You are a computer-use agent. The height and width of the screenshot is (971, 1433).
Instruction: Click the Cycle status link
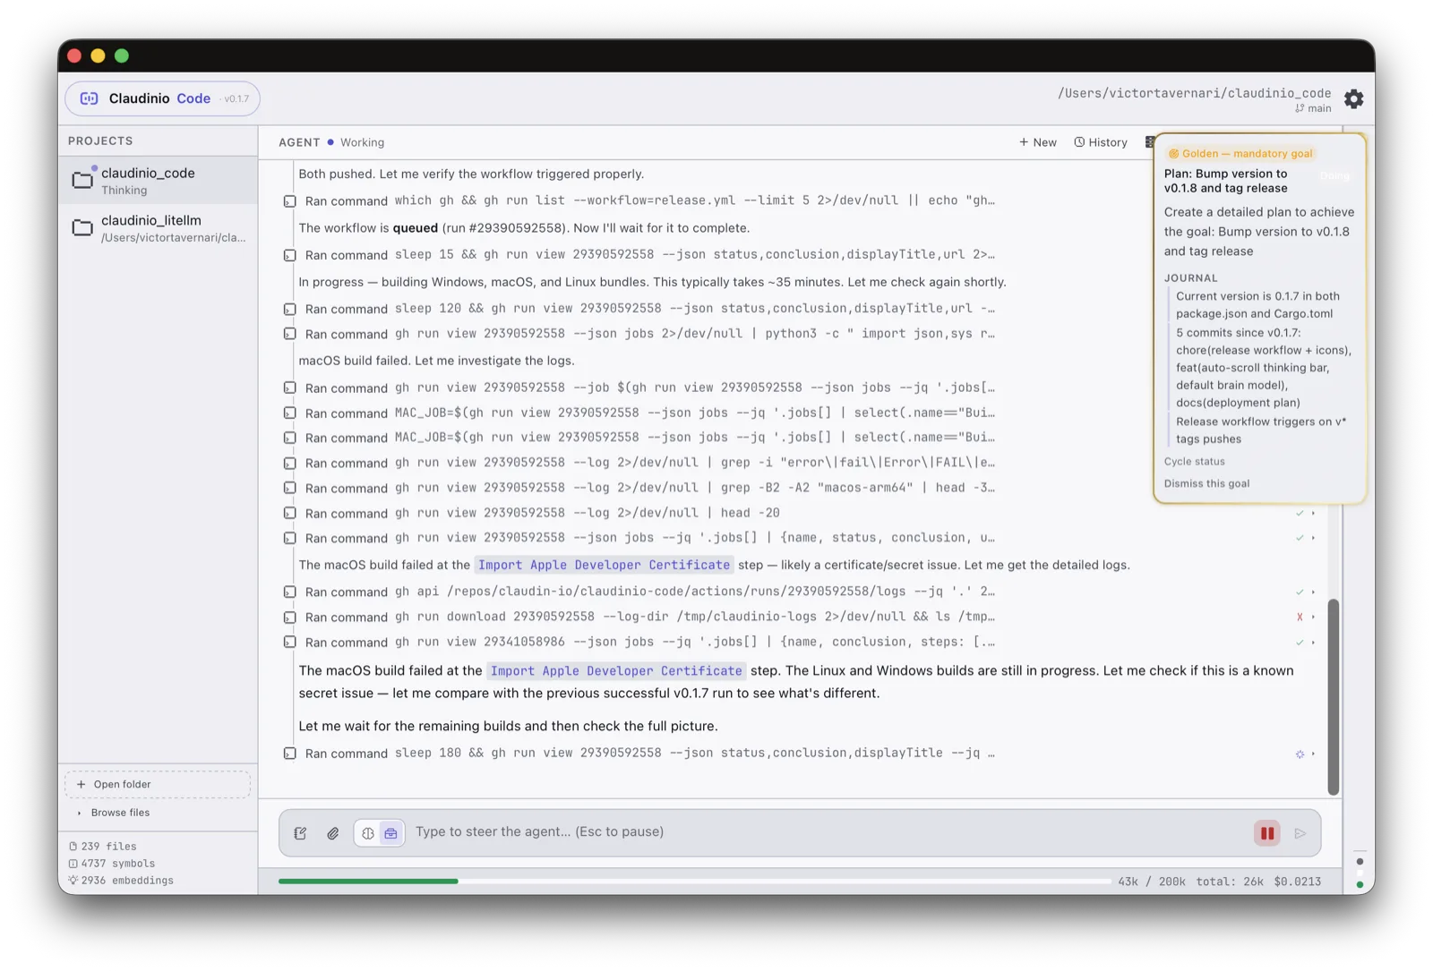tap(1194, 462)
